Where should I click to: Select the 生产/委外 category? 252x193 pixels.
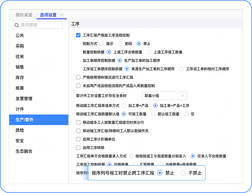tap(39, 120)
